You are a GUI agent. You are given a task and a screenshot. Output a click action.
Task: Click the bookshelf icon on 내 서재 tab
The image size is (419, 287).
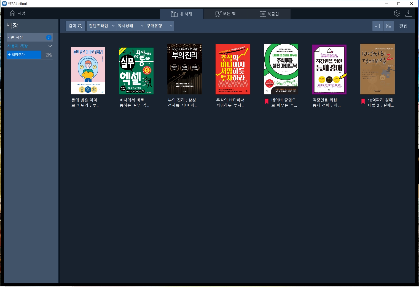[x=174, y=14]
